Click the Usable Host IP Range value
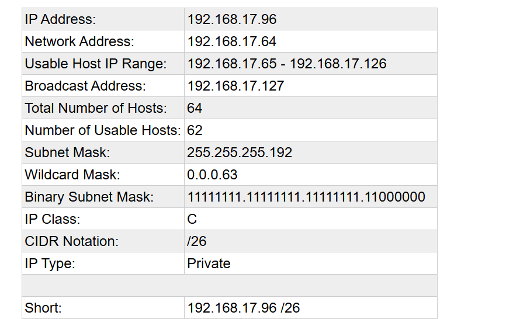The width and height of the screenshot is (520, 319). [x=286, y=64]
